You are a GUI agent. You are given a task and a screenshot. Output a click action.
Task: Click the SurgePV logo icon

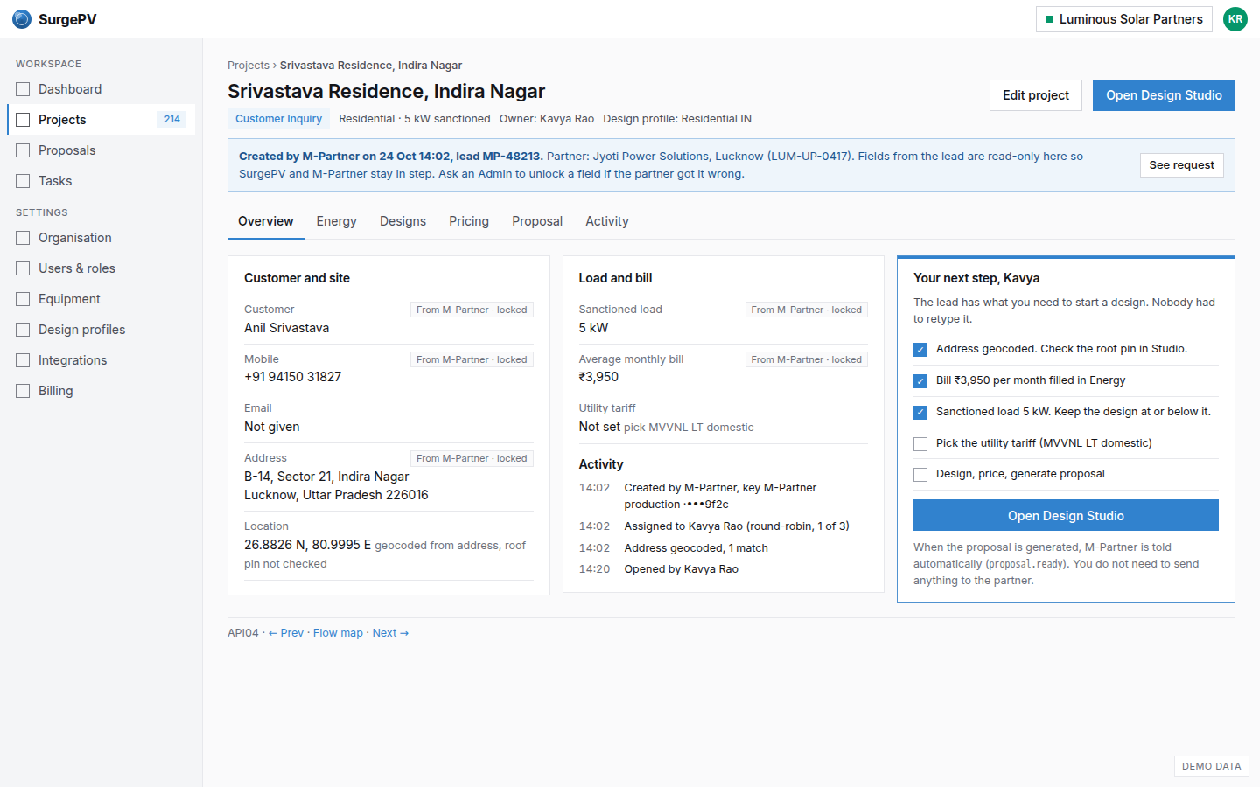coord(22,19)
